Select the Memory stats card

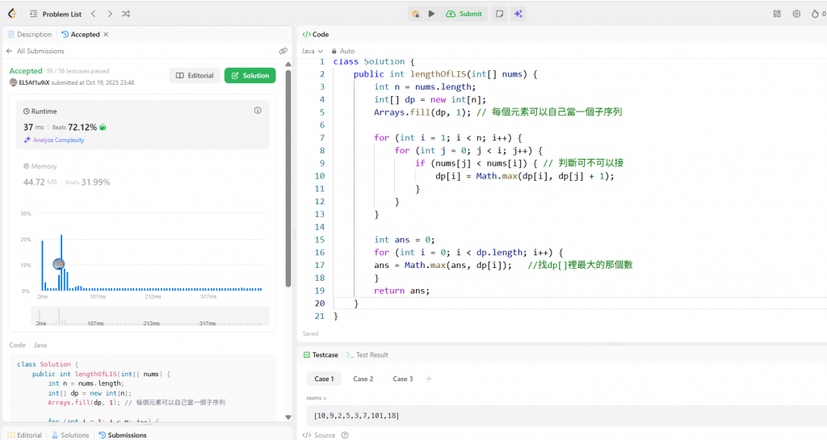(142, 174)
